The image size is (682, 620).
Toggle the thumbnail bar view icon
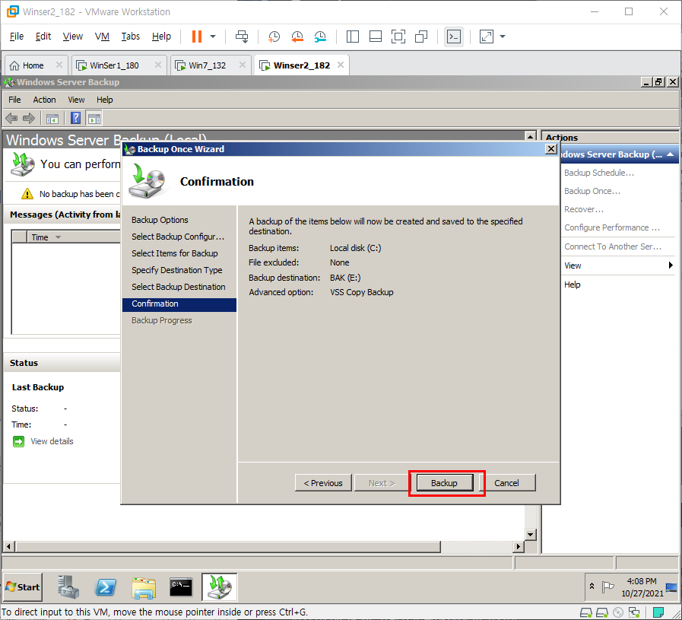376,37
